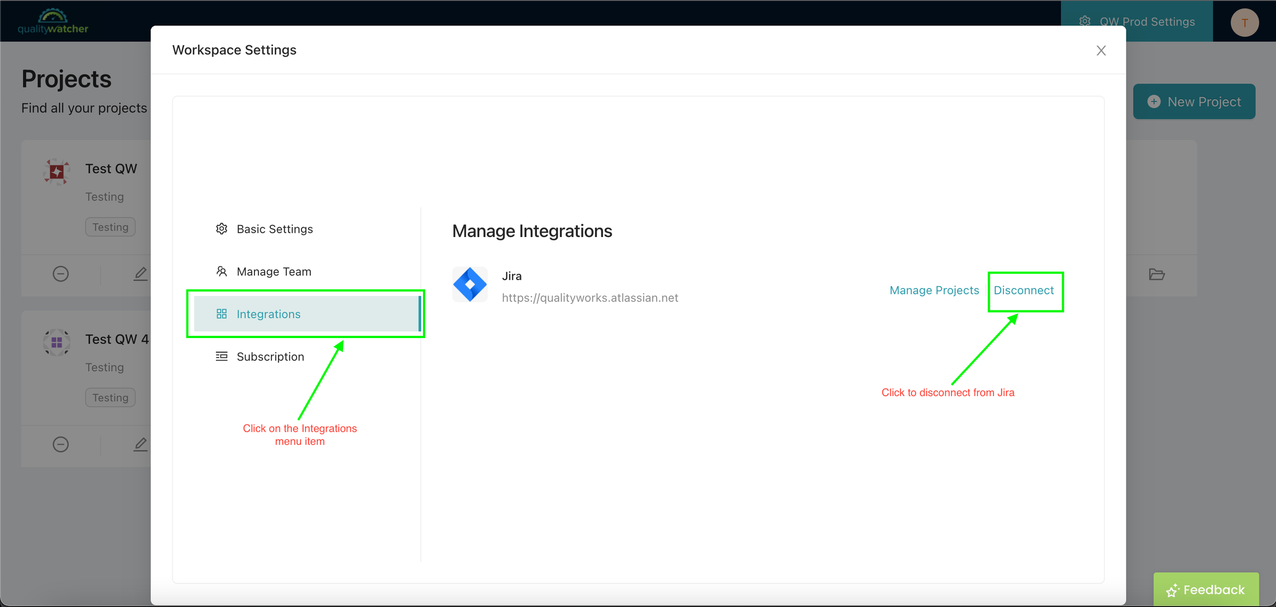This screenshot has width=1276, height=607.
Task: Click the gear icon beside QW Prod Settings
Action: tap(1085, 21)
